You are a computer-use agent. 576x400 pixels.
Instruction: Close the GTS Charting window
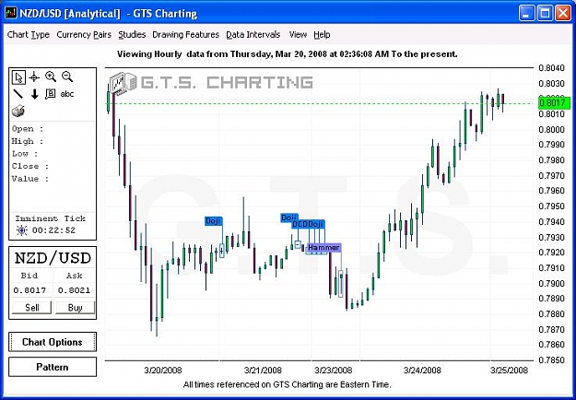pos(563,13)
